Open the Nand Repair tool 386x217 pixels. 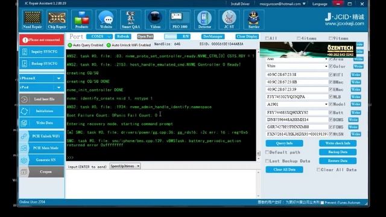coord(32,20)
